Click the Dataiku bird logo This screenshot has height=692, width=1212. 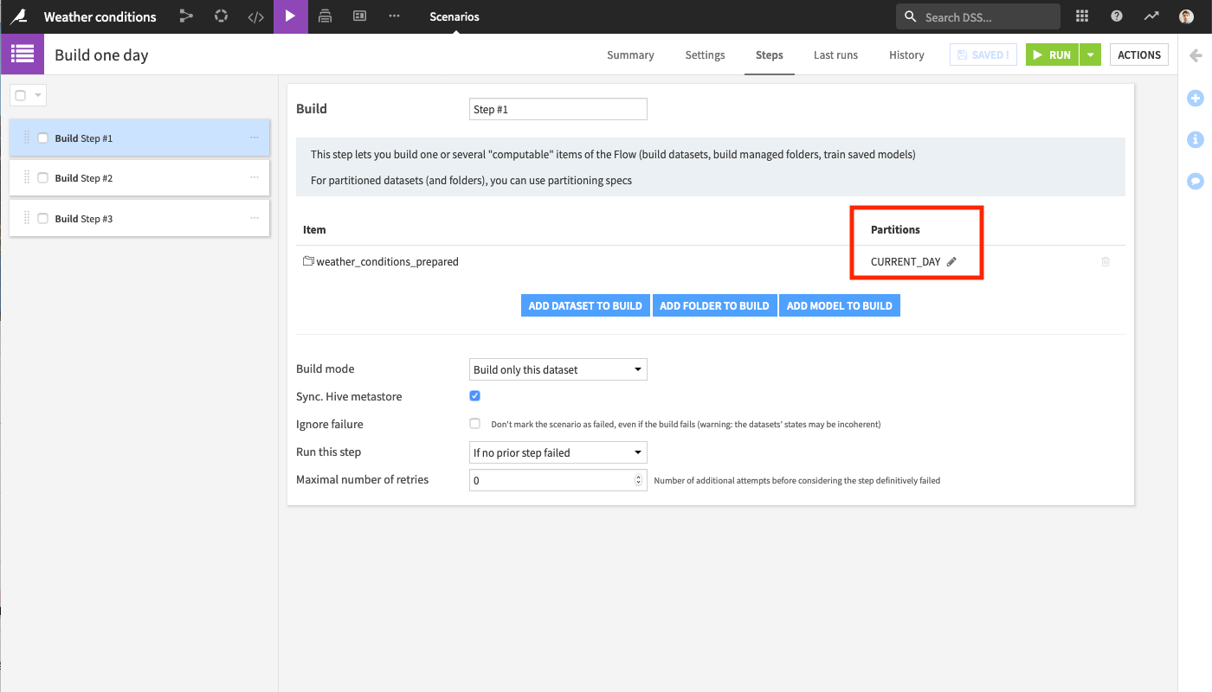tap(17, 16)
